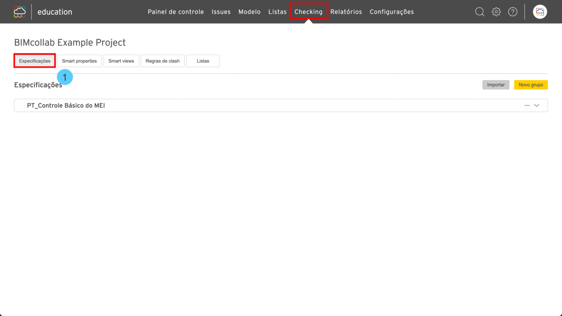Click the BIMcollab cloud logo
562x316 pixels.
pyautogui.click(x=20, y=12)
